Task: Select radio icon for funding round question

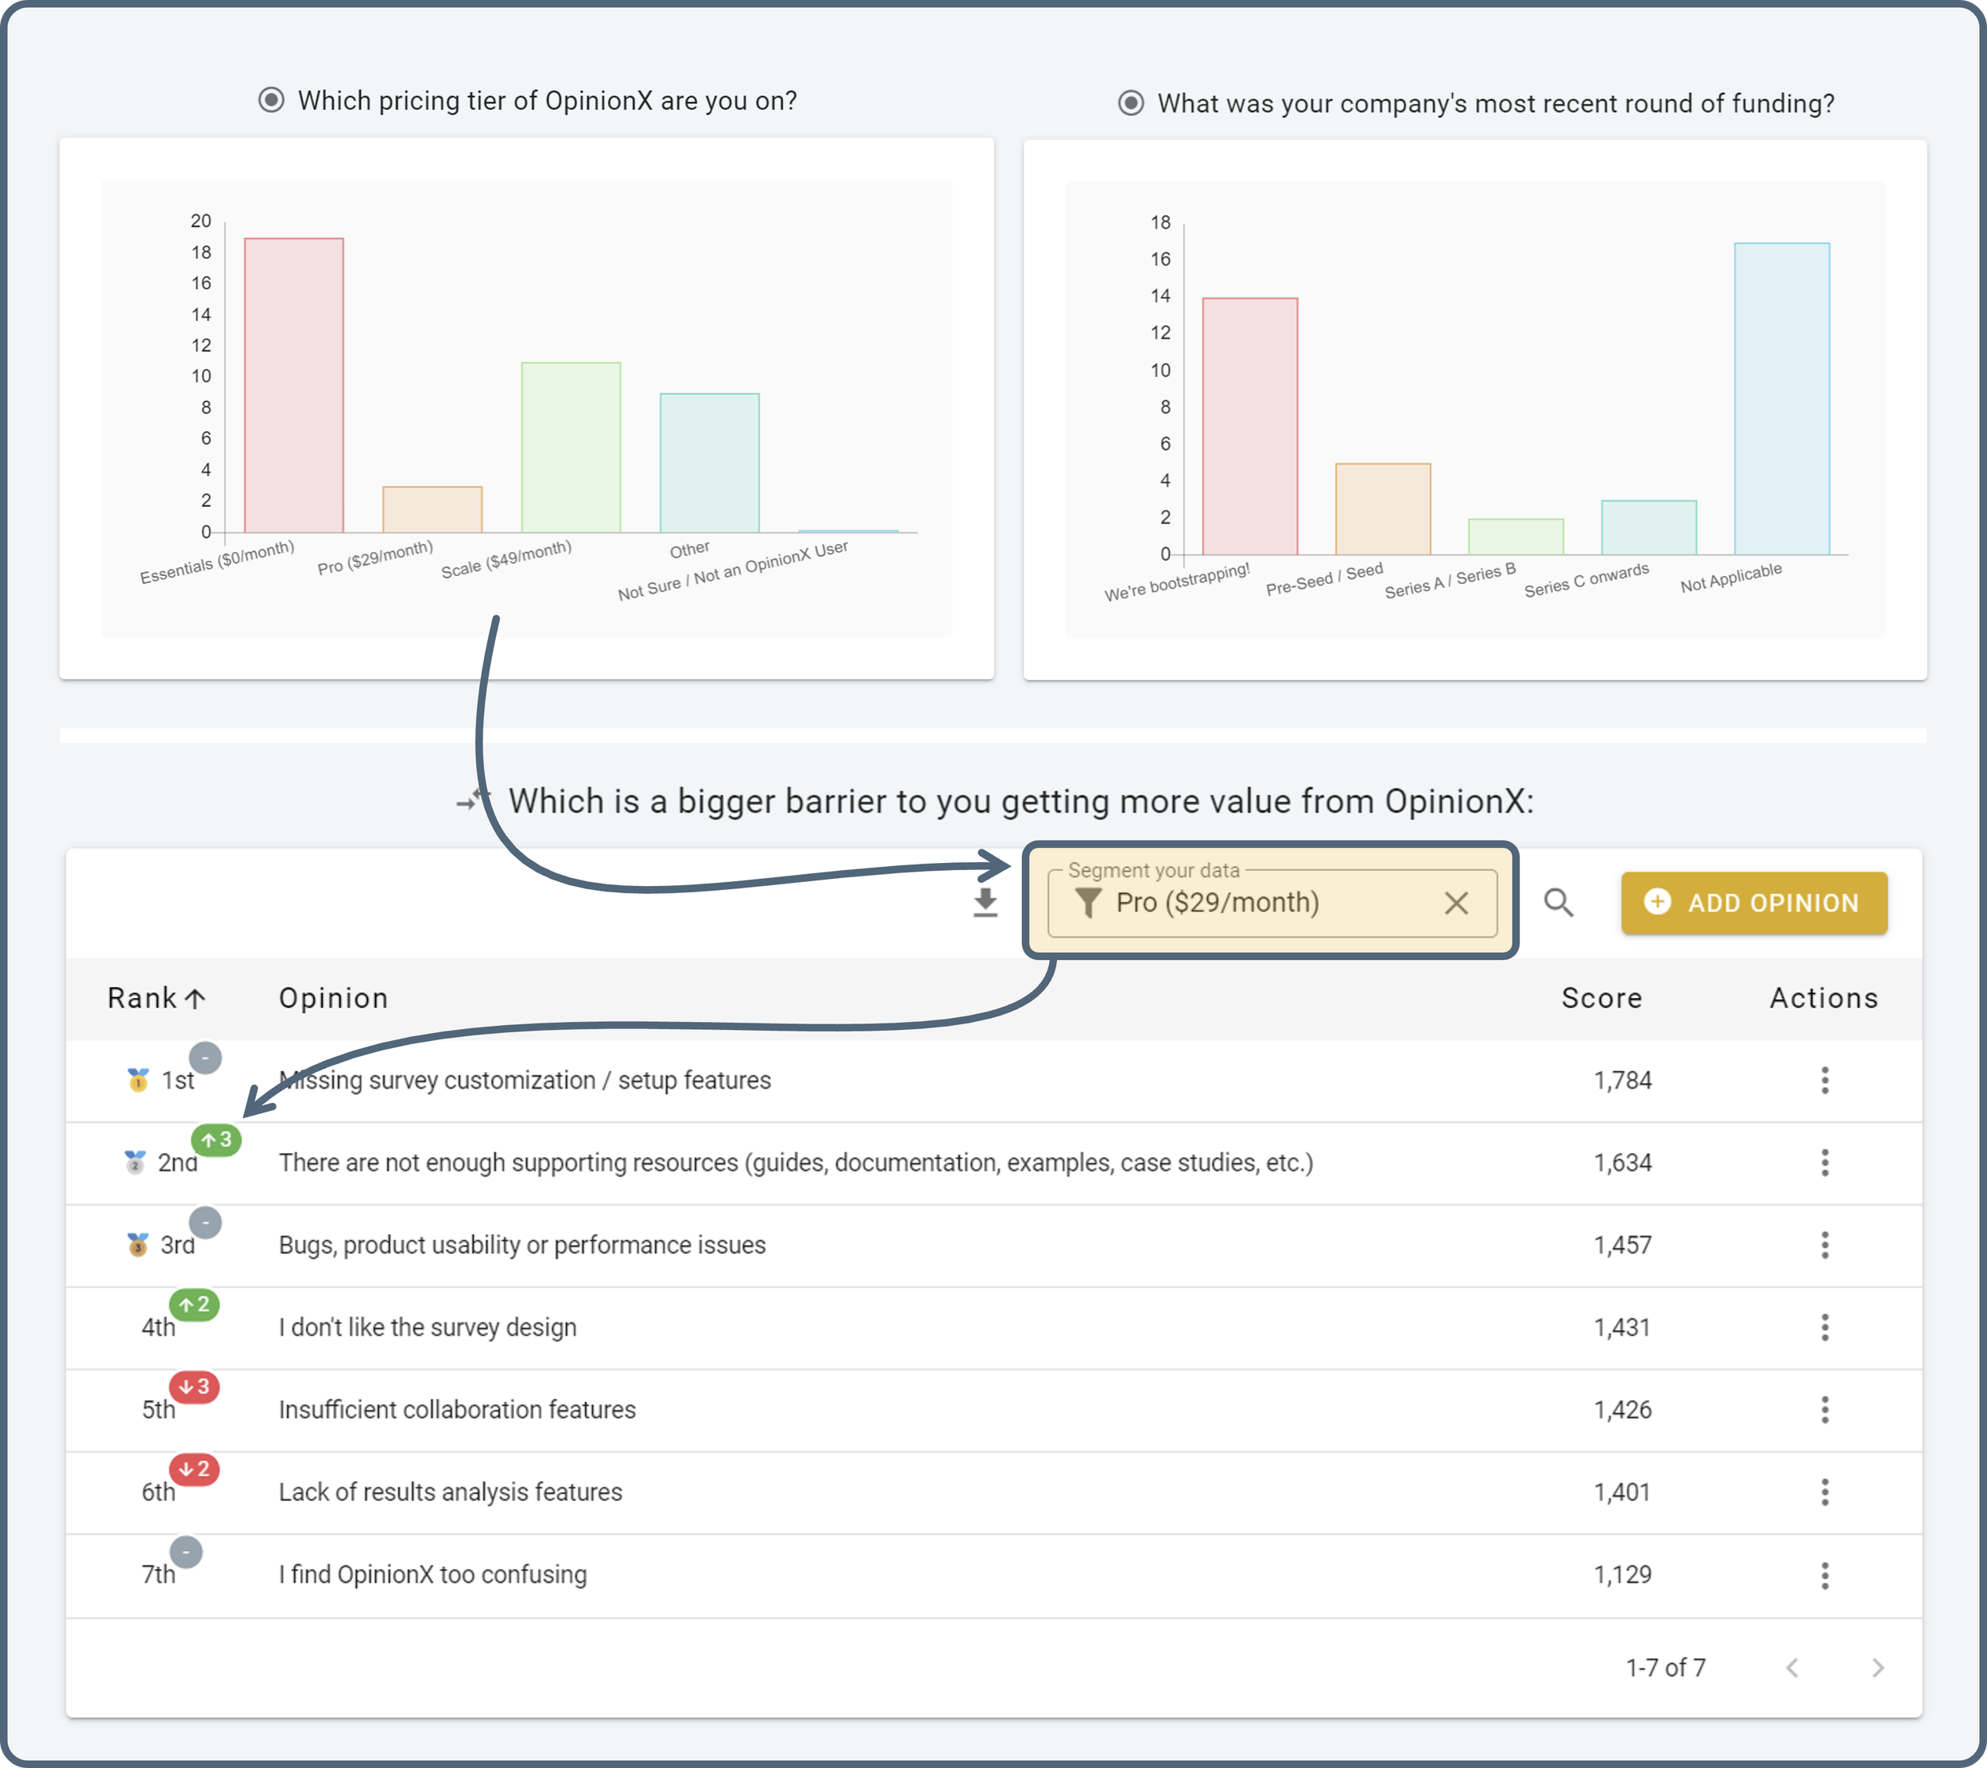Action: [x=1130, y=103]
